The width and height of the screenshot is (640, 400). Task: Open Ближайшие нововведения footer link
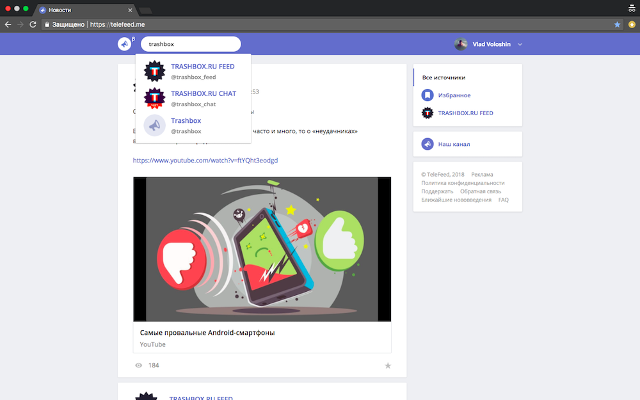pos(456,200)
